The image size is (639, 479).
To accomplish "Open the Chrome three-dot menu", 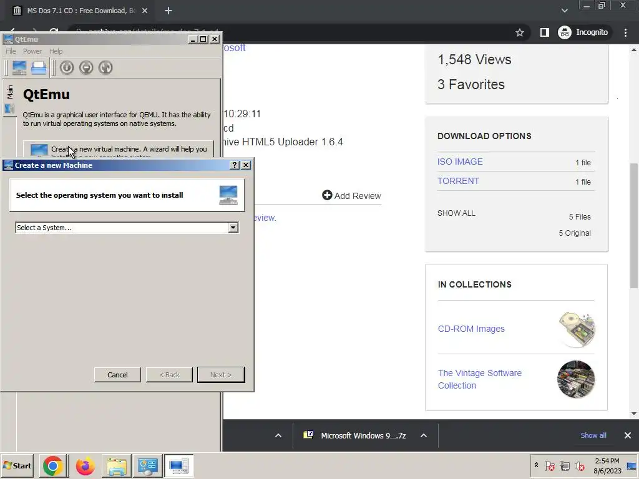I will [625, 32].
